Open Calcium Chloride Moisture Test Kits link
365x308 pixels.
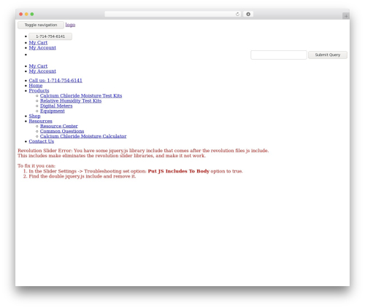pos(81,95)
